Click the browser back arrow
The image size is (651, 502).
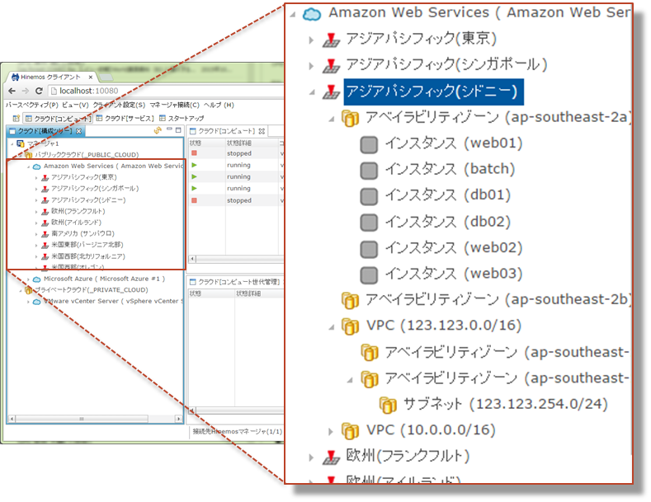tap(12, 91)
